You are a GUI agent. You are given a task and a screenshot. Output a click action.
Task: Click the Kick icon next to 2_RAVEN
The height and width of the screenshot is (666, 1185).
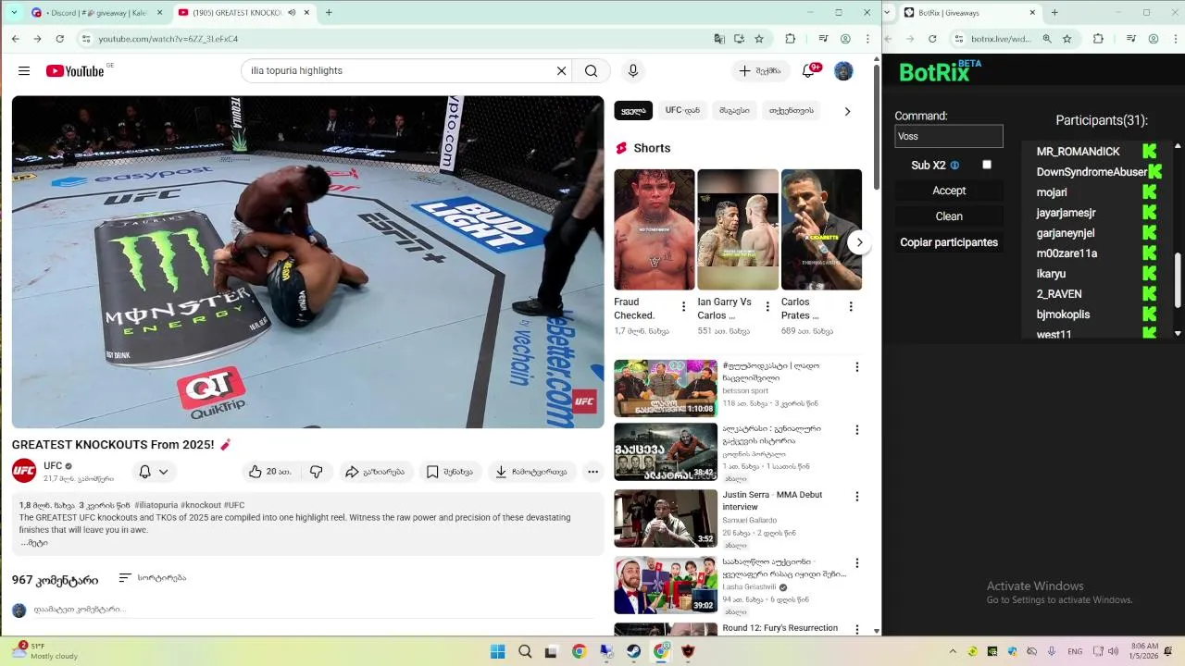[1149, 294]
